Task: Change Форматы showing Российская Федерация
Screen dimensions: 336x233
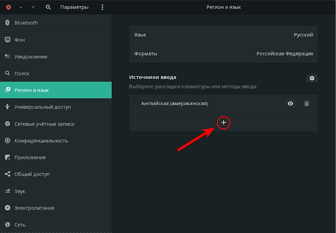Action: (224, 53)
